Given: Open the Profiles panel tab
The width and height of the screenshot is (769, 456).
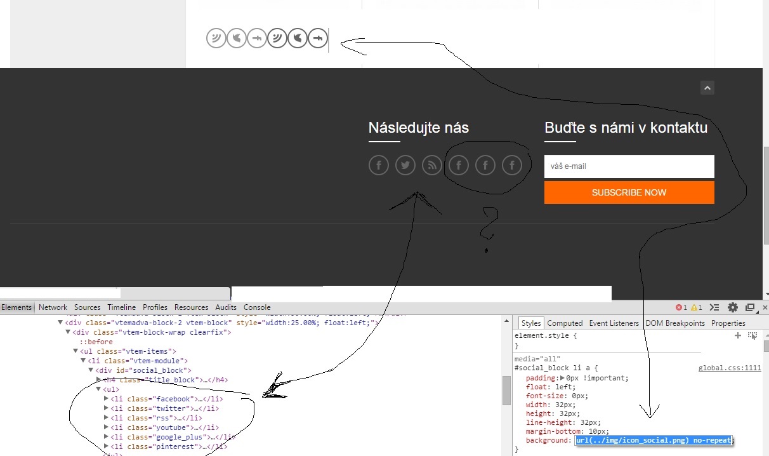Looking at the screenshot, I should [x=155, y=307].
